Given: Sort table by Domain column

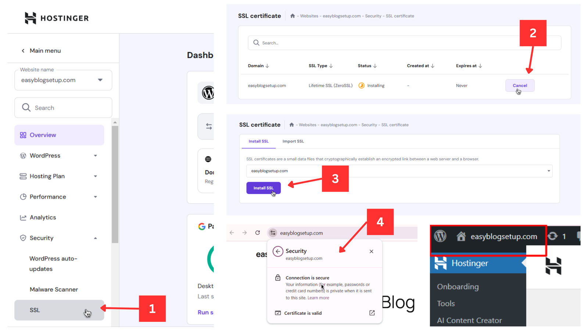Looking at the screenshot, I should coord(258,66).
